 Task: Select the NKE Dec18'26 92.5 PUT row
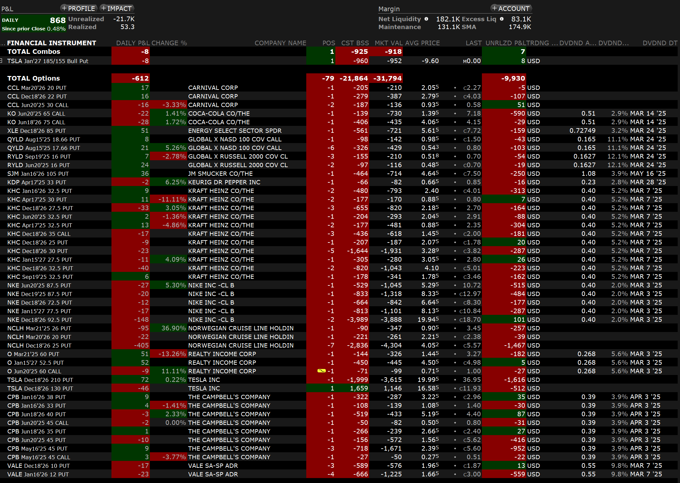[x=339, y=319]
